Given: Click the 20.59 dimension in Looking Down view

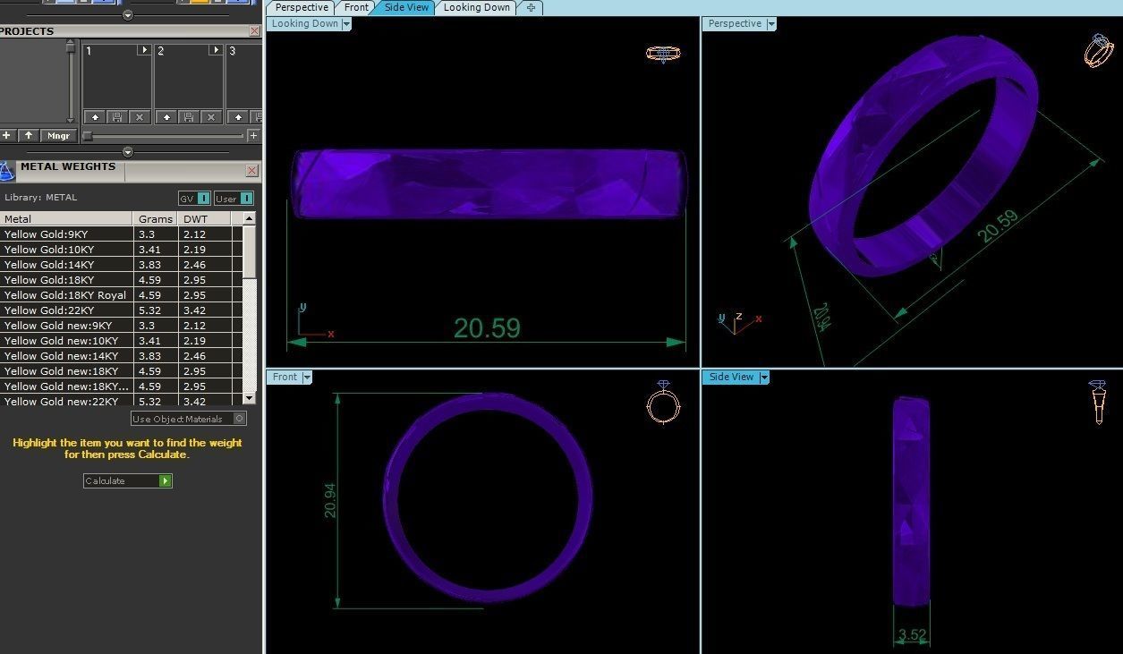Looking at the screenshot, I should pos(487,328).
